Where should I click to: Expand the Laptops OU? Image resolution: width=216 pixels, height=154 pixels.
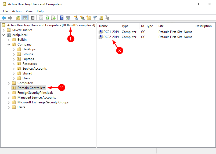pyautogui.click(x=14, y=59)
